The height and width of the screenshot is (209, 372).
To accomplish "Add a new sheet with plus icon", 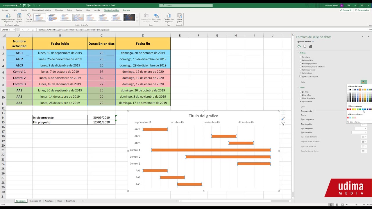I will point(83,201).
